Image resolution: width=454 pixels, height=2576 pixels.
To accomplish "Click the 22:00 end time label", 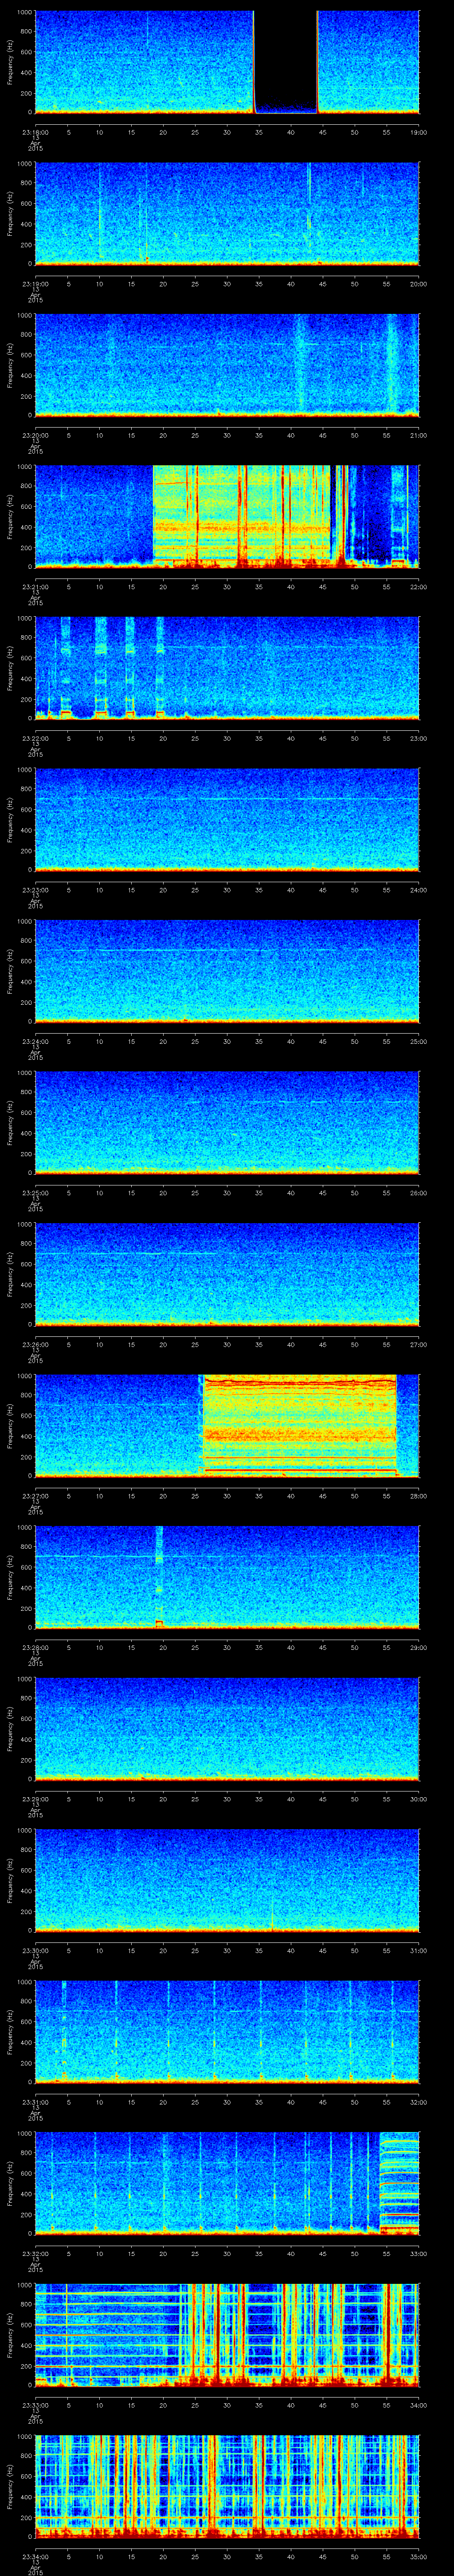I will [x=419, y=586].
